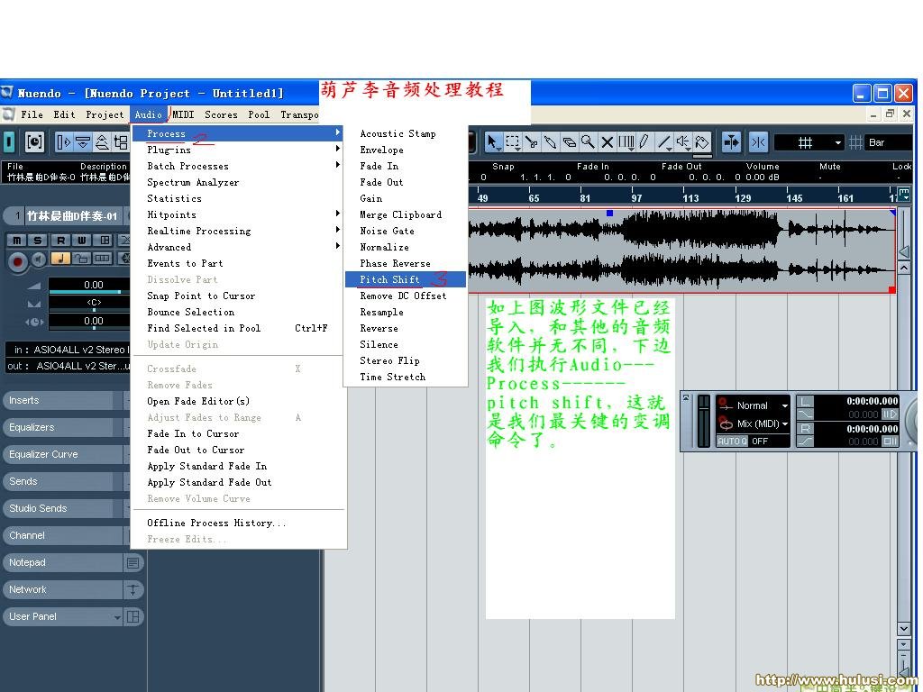This screenshot has height=692, width=923.
Task: Open the User Panel dropdown arrow
Action: (117, 617)
